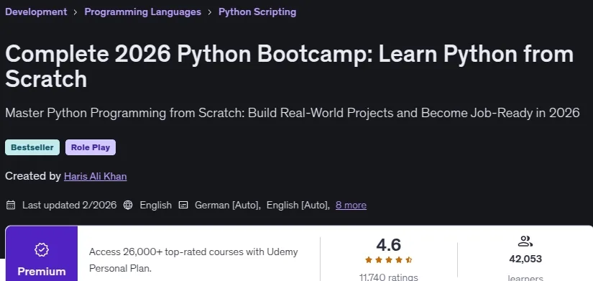This screenshot has height=281, width=593.
Task: Click the breadcrumb chevron after Programming Languages
Action: tap(210, 12)
